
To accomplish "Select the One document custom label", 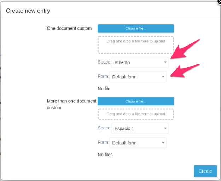I will tap(69, 28).
